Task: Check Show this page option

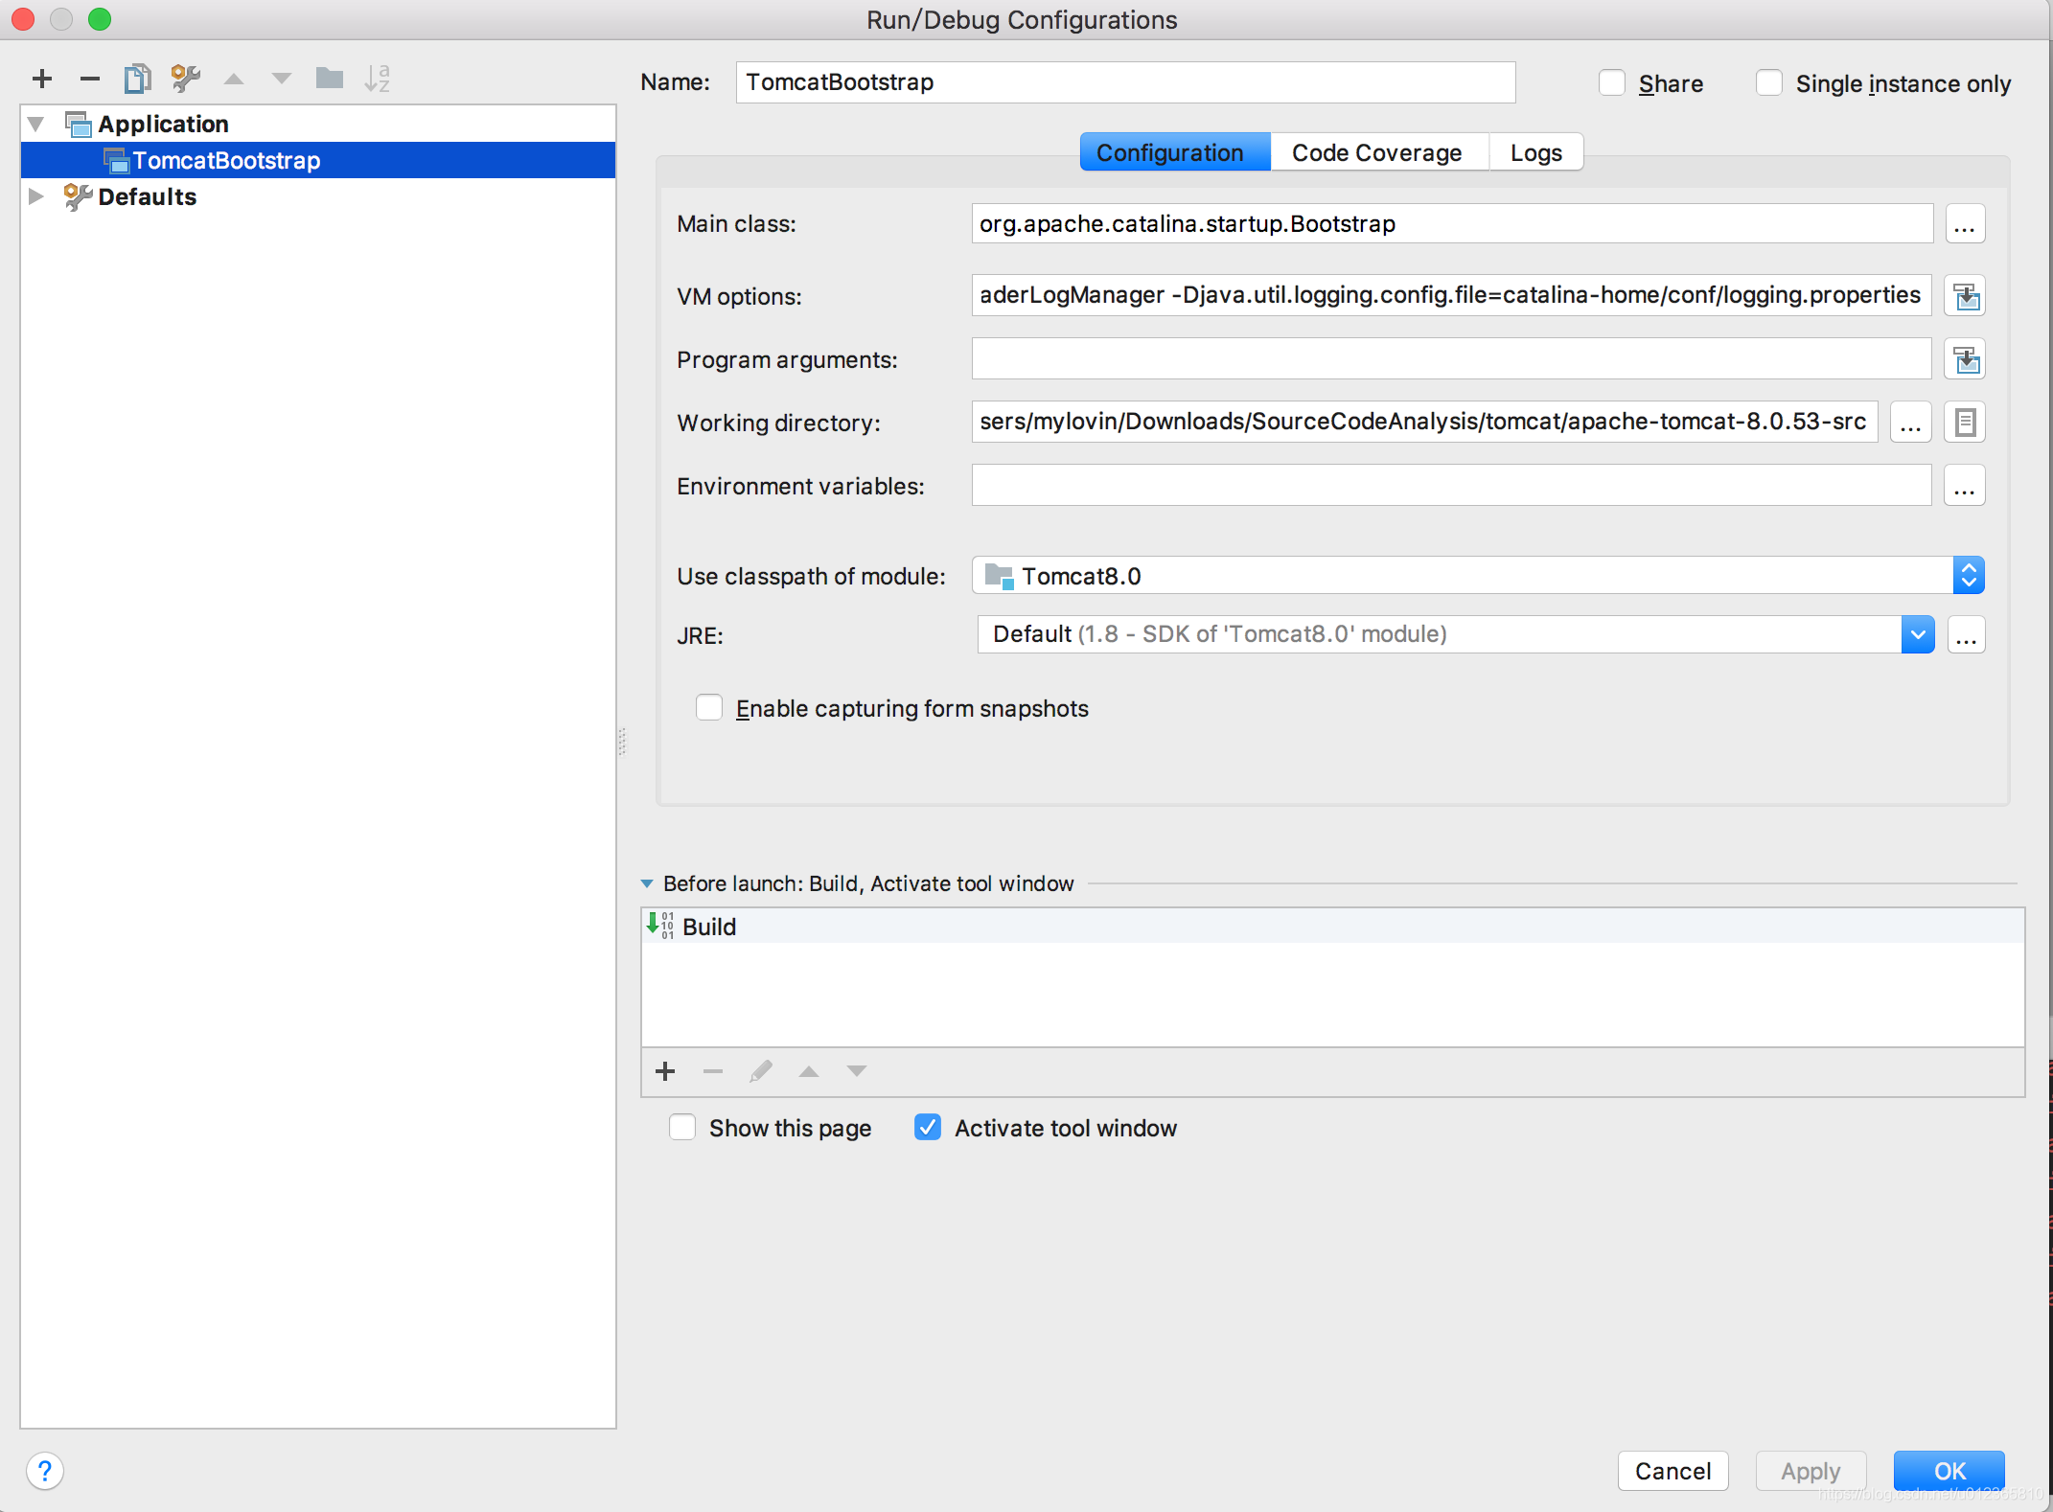Action: (x=682, y=1128)
